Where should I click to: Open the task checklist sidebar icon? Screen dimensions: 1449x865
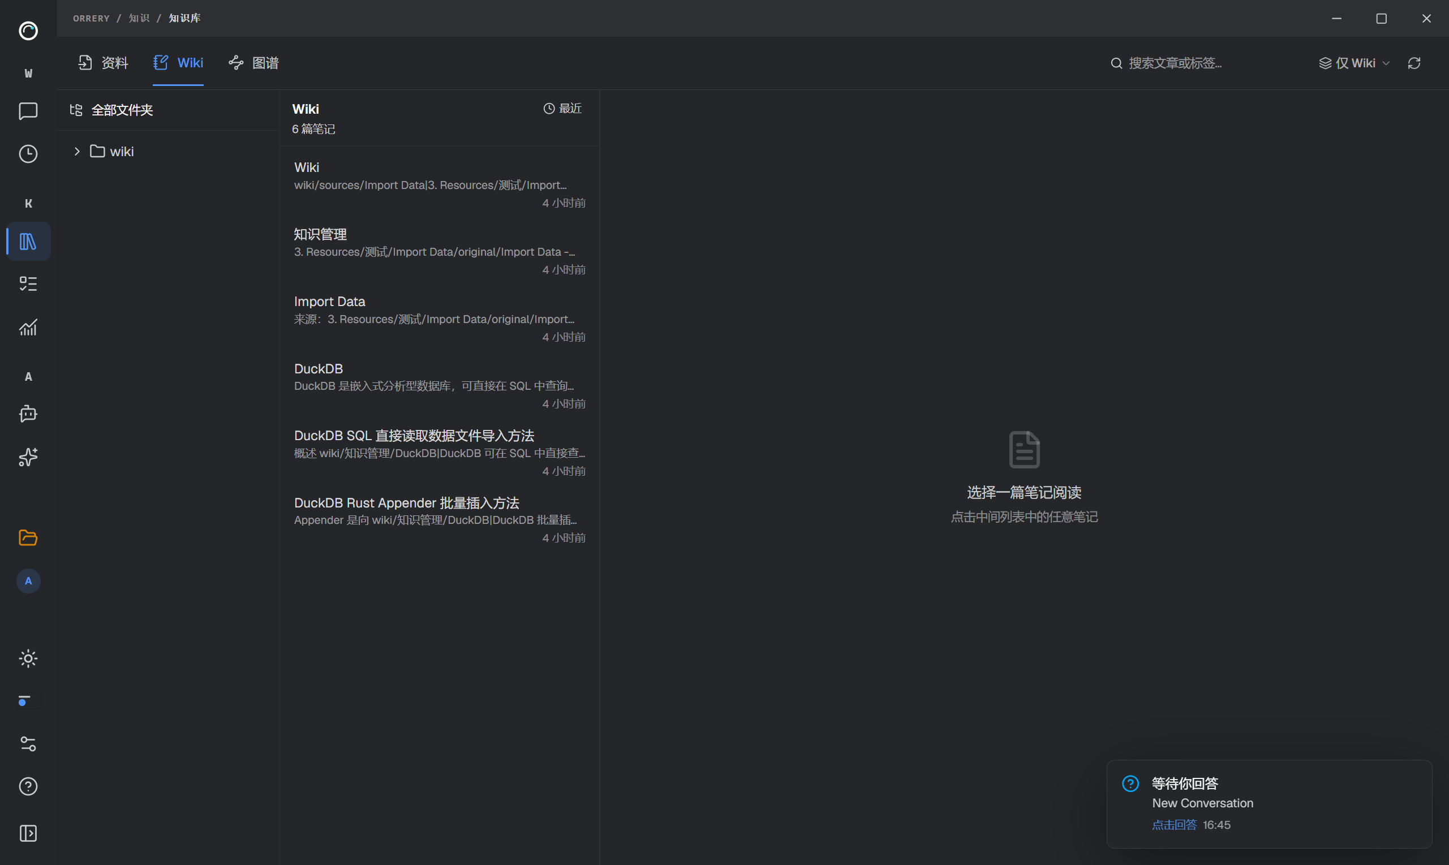(28, 284)
